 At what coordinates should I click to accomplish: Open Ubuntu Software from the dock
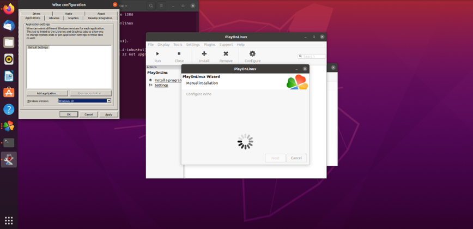click(x=9, y=93)
